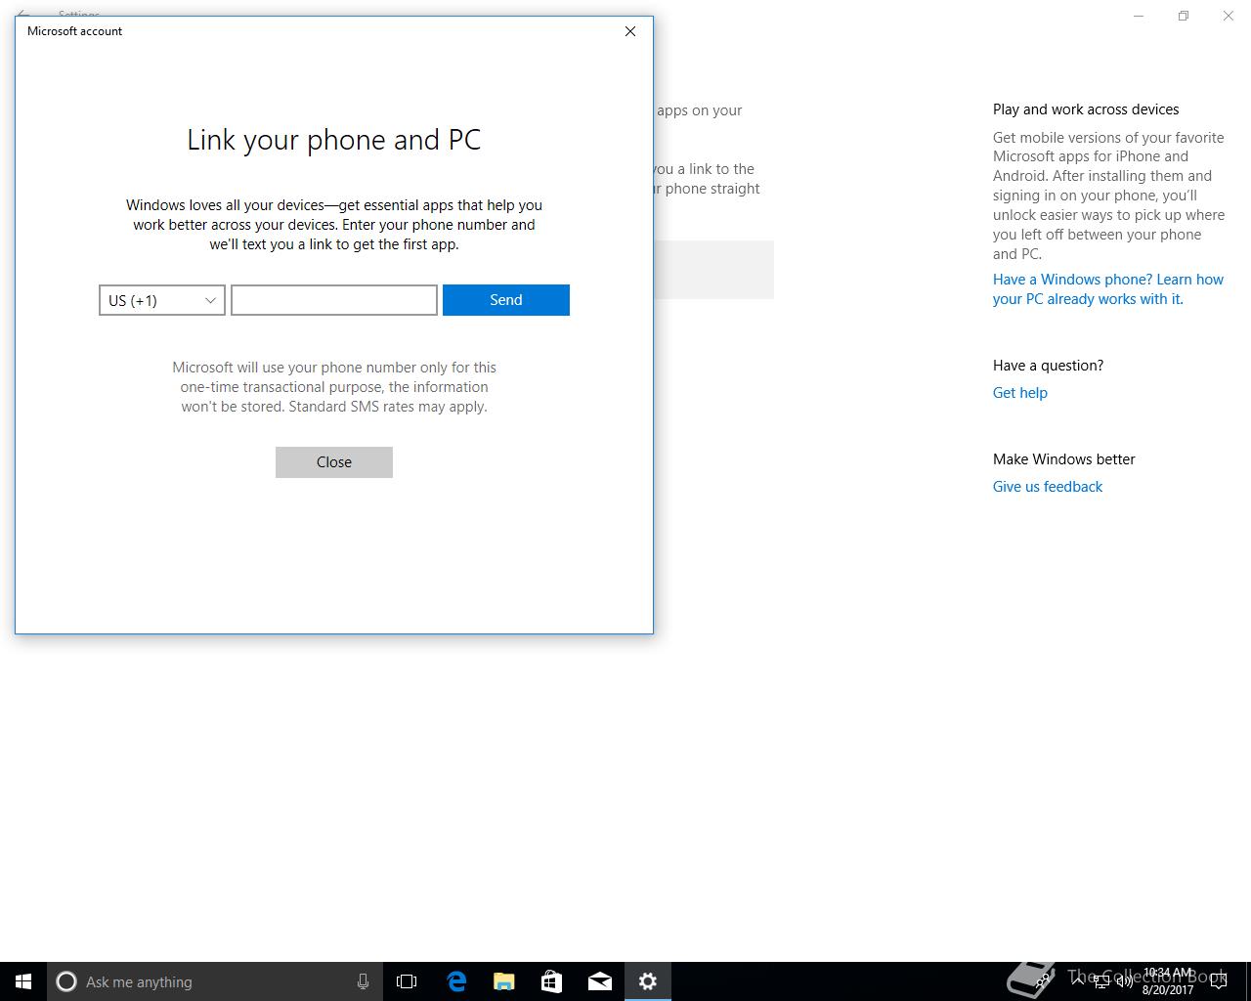Click the Play and work across devices heading
Screen dimensions: 1251x1001
[1086, 109]
